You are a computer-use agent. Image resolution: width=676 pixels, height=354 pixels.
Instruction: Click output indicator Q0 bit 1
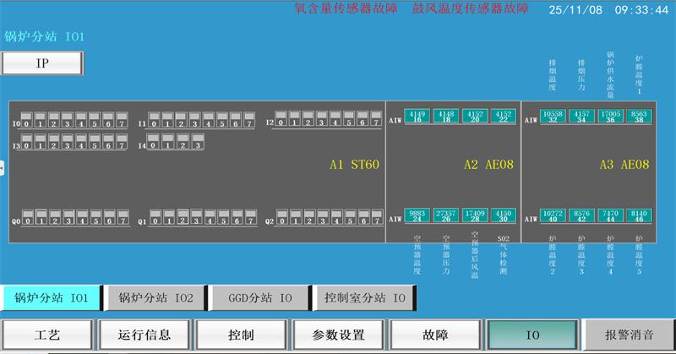coord(41,218)
